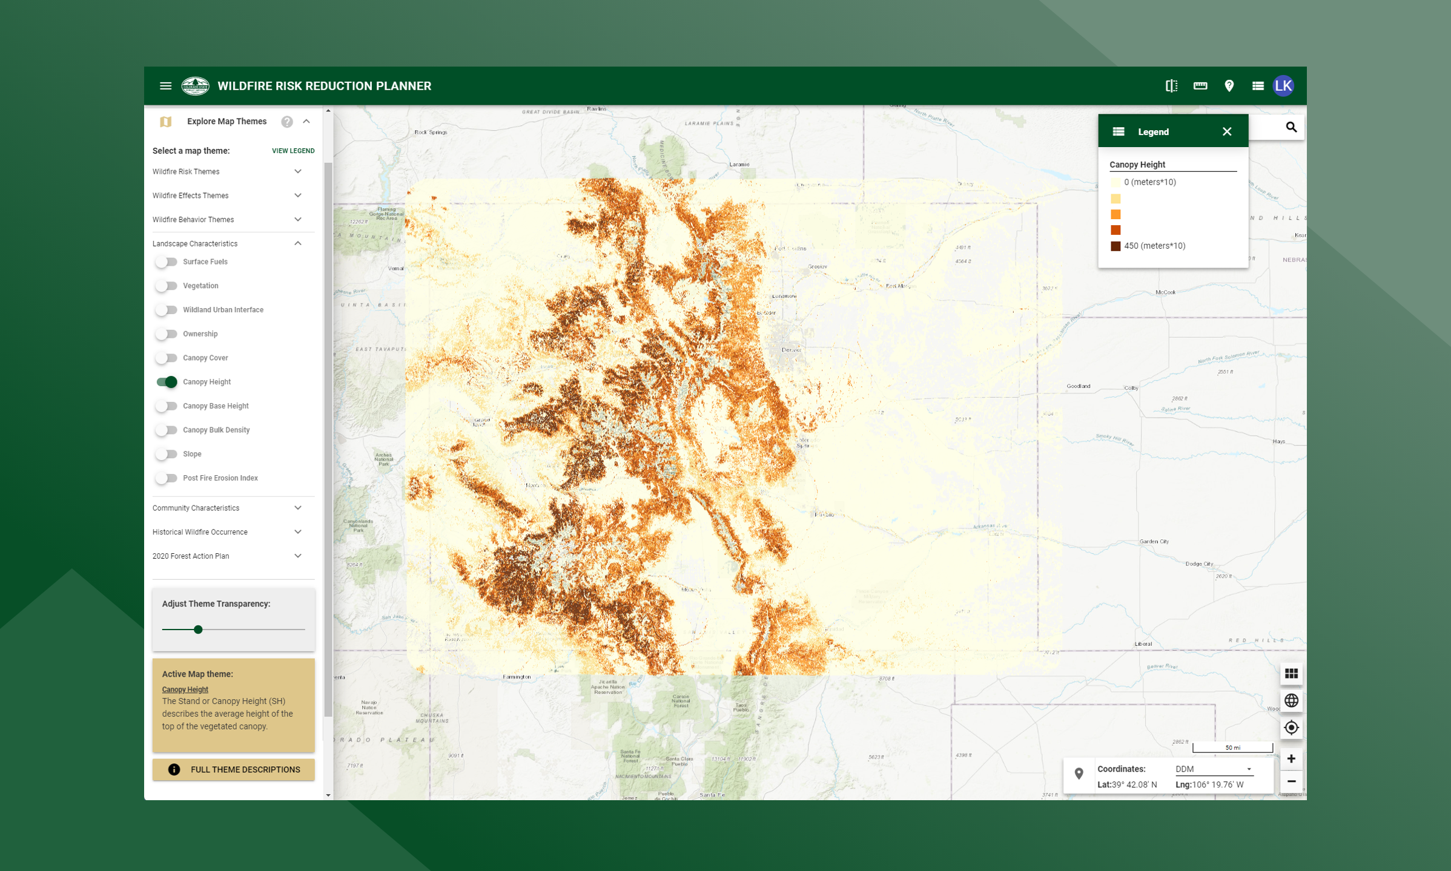Enable Post Fire Erosion Index theme

pos(166,478)
